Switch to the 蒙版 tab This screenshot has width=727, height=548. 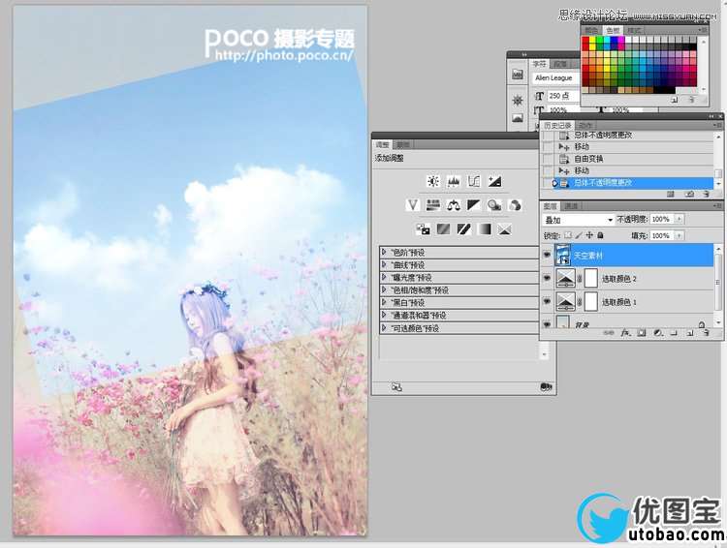403,145
